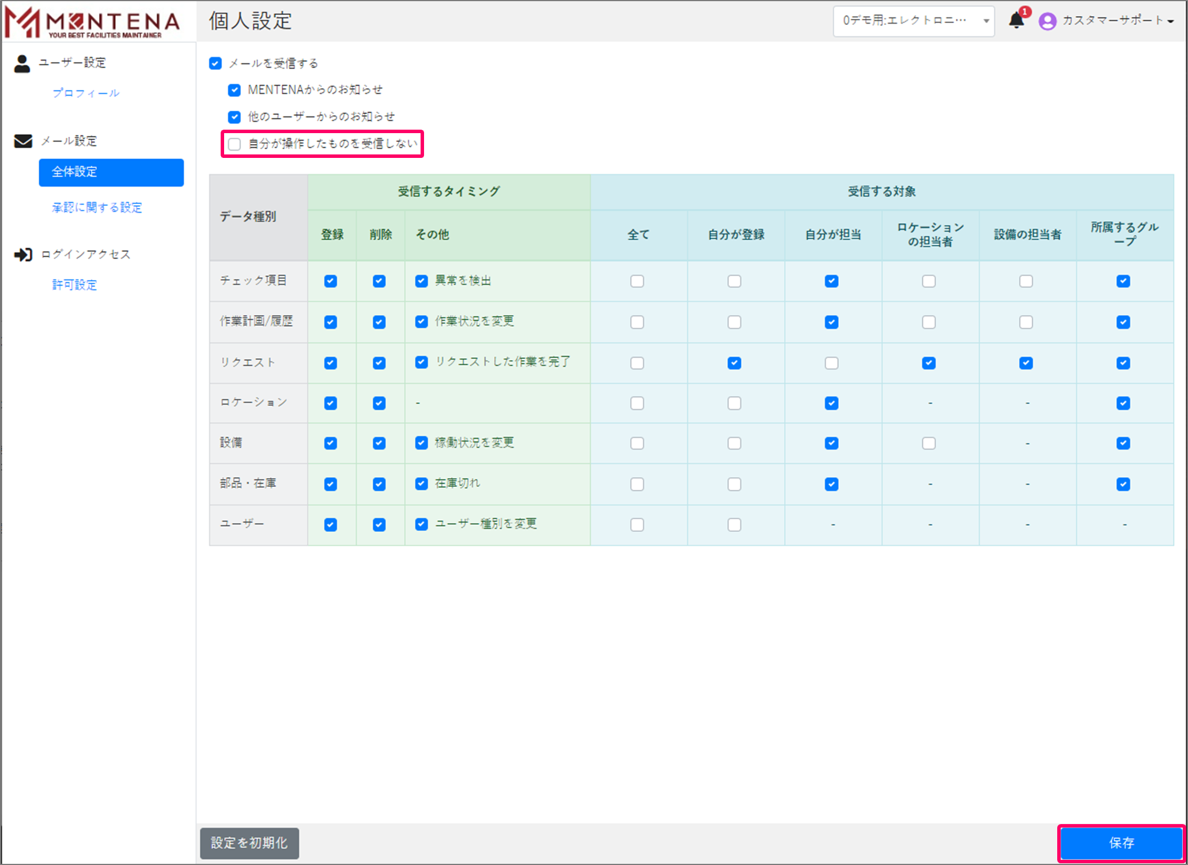This screenshot has height=865, width=1188.
Task: Open the 0デモ用:エレクトロニ… facility dropdown
Action: click(913, 21)
